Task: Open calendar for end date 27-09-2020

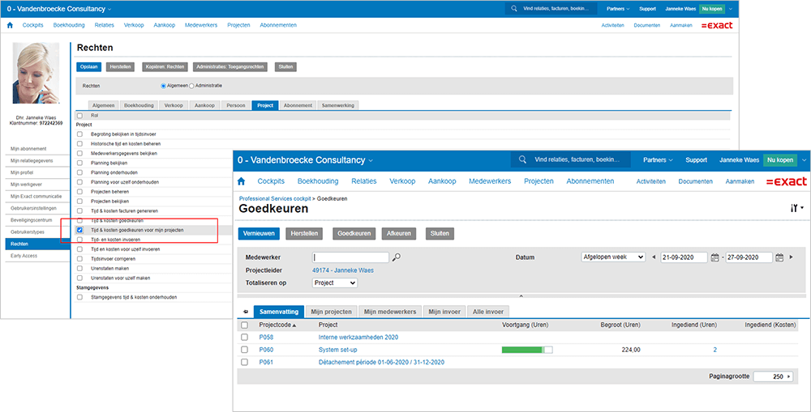Action: tap(779, 257)
